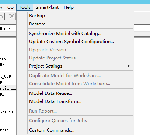Open the SmartPlant menu

click(x=47, y=7)
